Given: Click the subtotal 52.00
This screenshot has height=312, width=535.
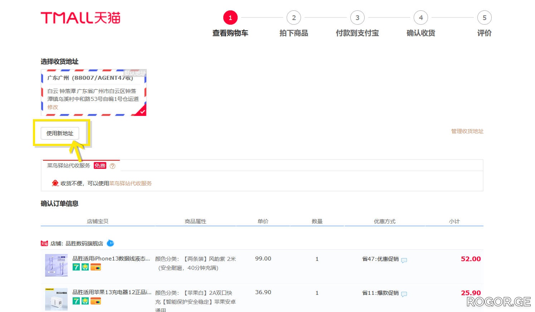Looking at the screenshot, I should [471, 259].
